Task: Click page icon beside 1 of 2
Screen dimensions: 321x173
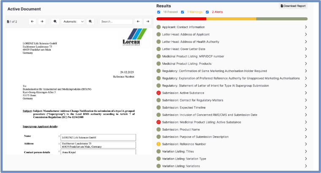Action: coord(8,22)
